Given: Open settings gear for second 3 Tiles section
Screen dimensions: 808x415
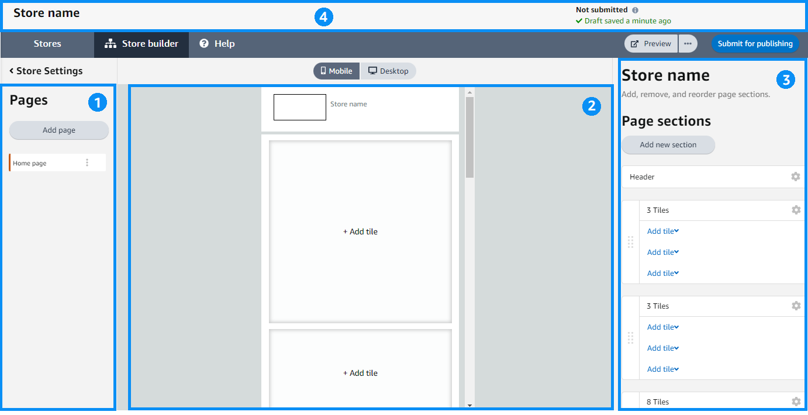Looking at the screenshot, I should (795, 306).
